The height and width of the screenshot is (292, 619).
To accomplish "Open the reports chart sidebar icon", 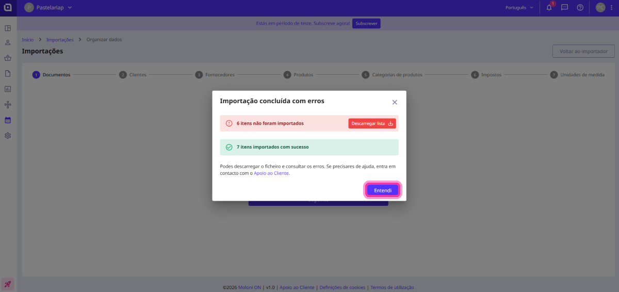I will (8, 89).
